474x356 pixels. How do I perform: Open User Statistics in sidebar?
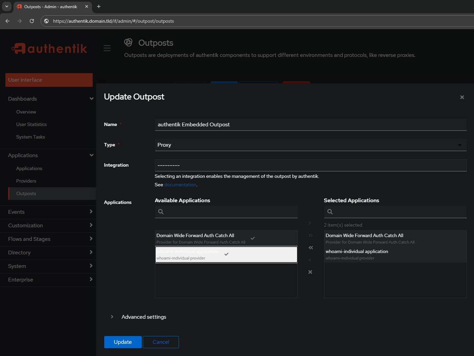pos(31,124)
